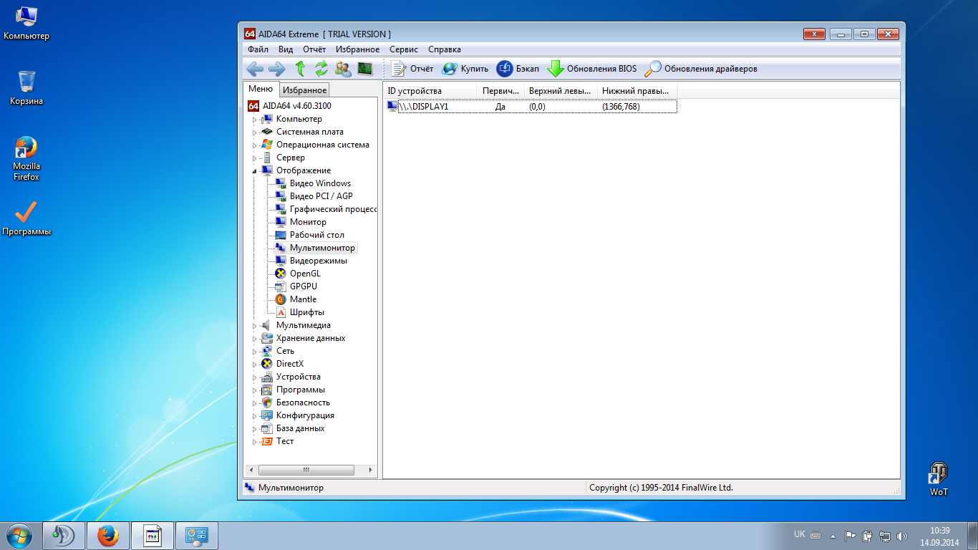Click the Mantle icon in tree
The height and width of the screenshot is (550, 978).
coord(281,299)
